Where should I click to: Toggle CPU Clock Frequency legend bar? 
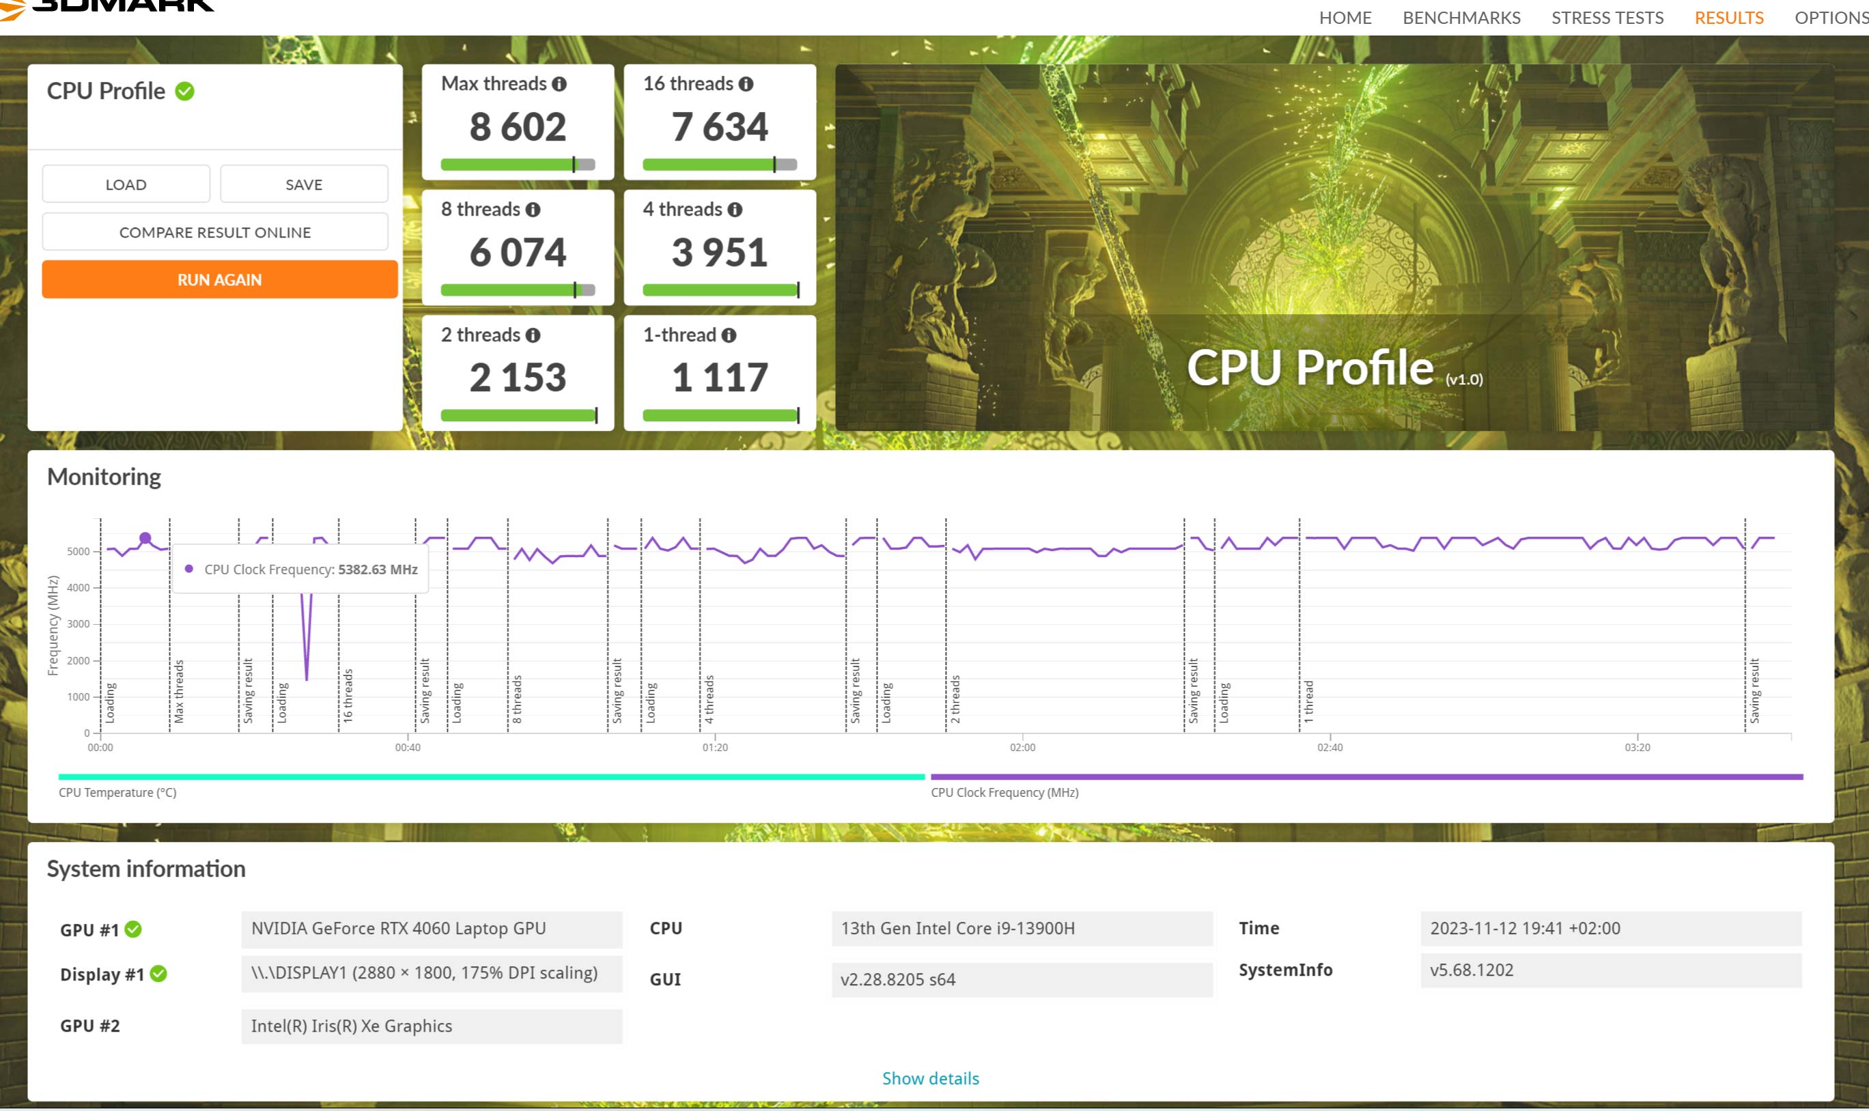1366,776
